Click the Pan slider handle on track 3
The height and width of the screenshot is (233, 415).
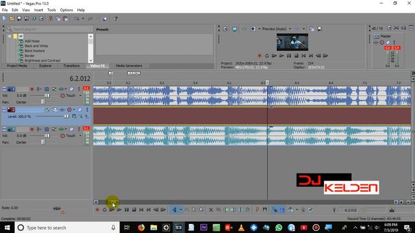[43, 142]
